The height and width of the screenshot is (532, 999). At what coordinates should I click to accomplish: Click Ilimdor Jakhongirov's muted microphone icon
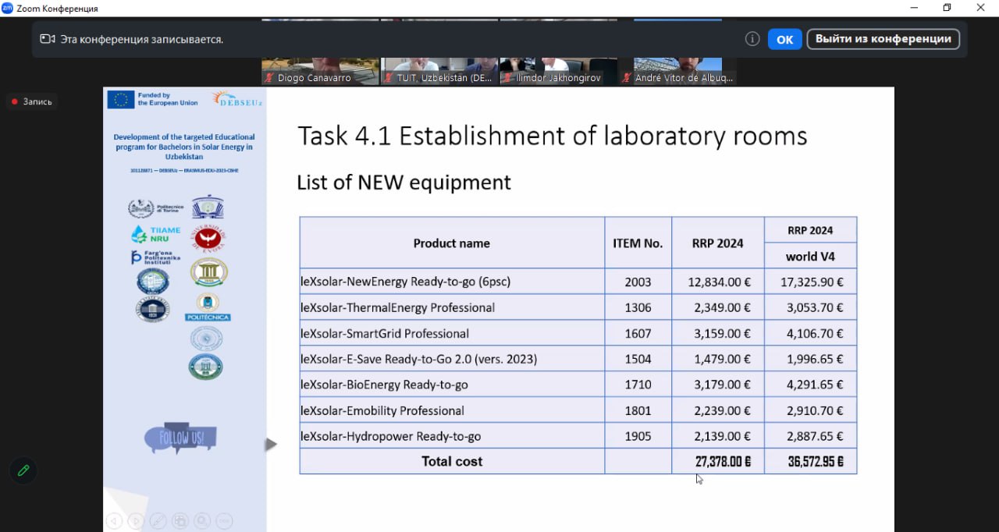tap(507, 78)
